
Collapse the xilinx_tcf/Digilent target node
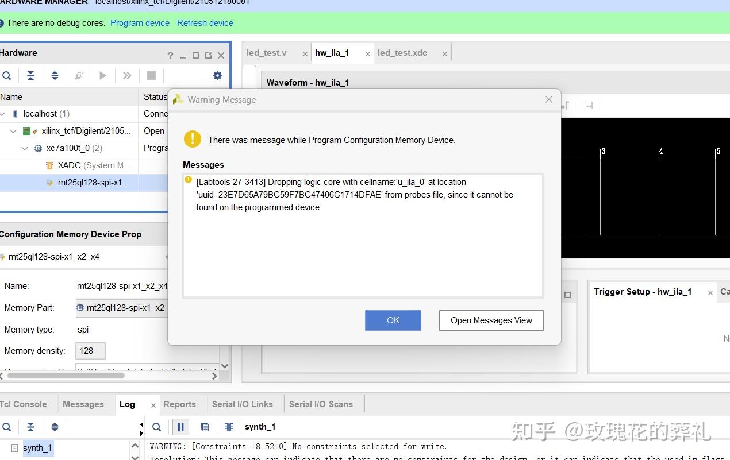click(13, 131)
